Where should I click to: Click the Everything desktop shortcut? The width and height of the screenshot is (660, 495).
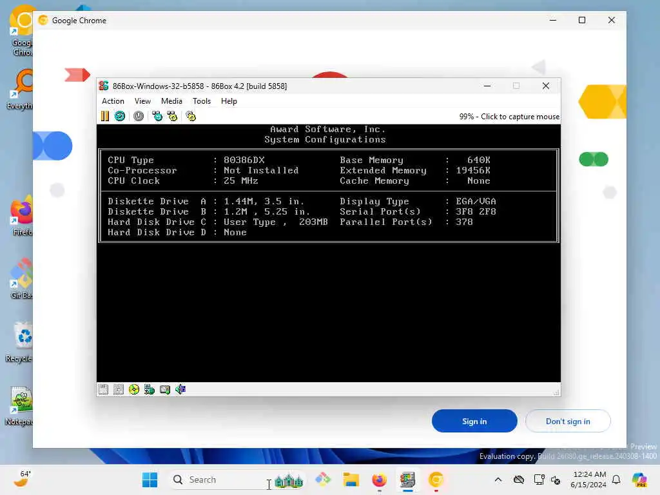point(20,89)
